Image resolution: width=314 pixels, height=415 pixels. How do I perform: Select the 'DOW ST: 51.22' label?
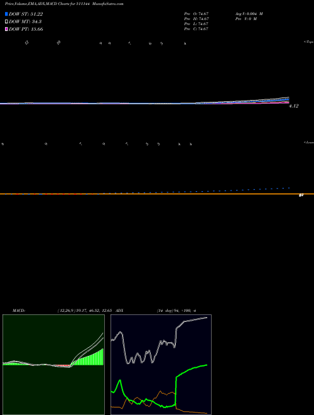[x=26, y=14]
